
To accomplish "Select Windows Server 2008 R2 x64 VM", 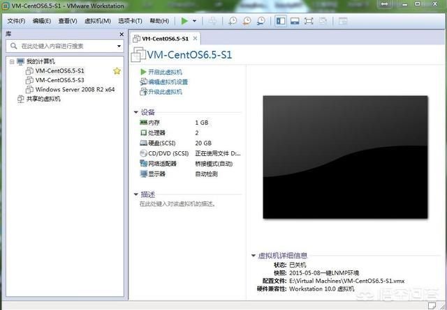I will tap(75, 90).
